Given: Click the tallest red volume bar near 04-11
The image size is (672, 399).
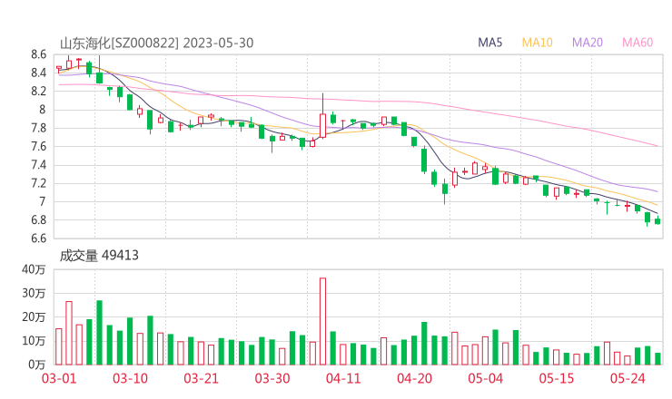Looking at the screenshot, I should click(322, 322).
